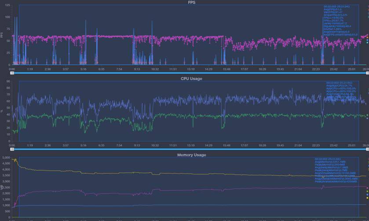Click the yellow memory line near its 4,500 peak

(x=15, y=160)
